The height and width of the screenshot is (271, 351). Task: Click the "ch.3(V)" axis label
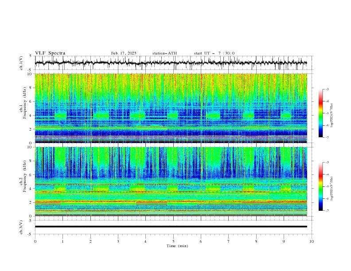pos(21,227)
